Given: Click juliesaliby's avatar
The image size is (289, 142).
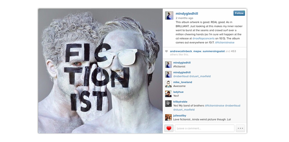Looking at the screenshot, I should [x=168, y=118].
